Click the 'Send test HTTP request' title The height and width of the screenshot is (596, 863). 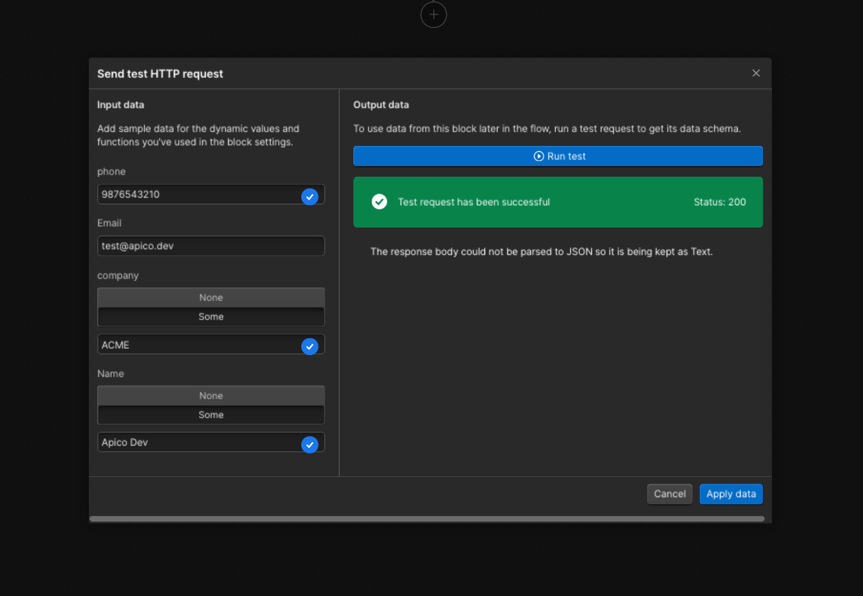coord(160,74)
